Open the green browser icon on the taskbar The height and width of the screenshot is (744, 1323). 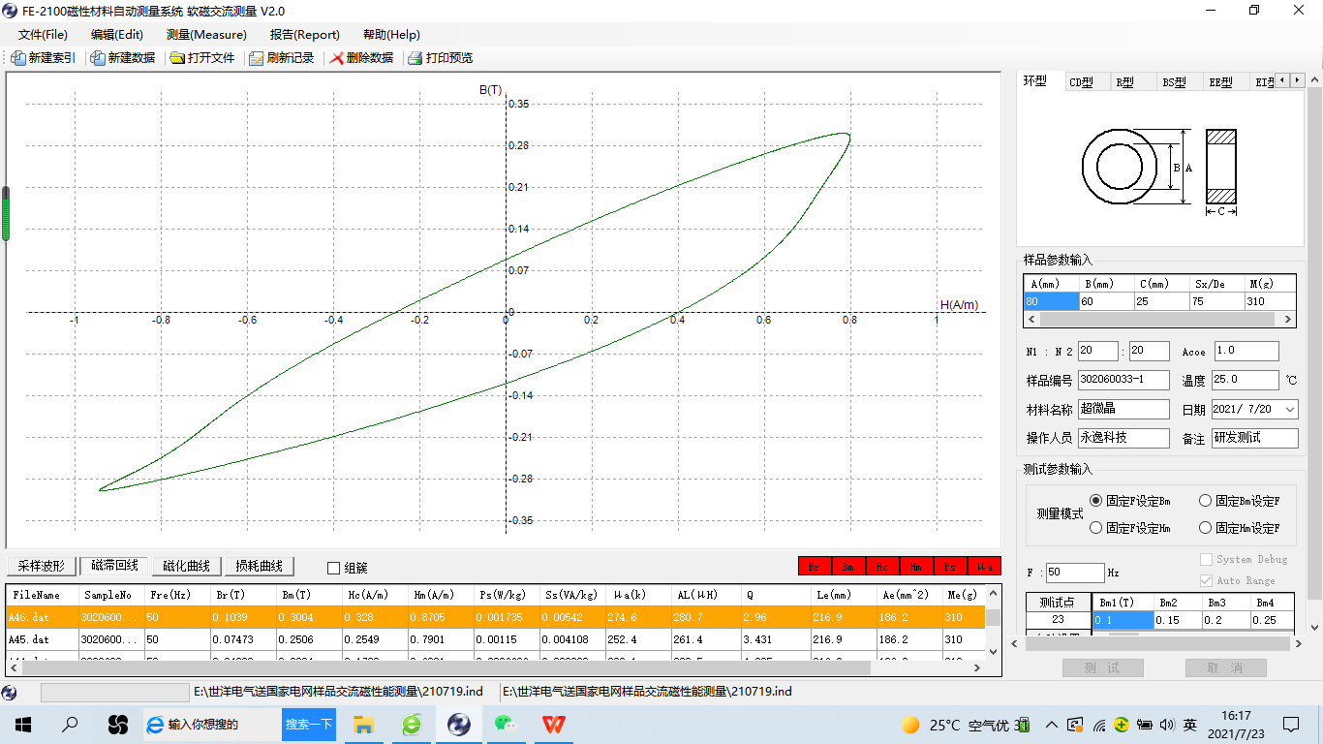tap(412, 725)
